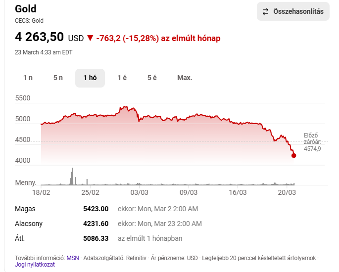Click the red down-triangle price indicator
The height and width of the screenshot is (272, 339).
(x=90, y=38)
